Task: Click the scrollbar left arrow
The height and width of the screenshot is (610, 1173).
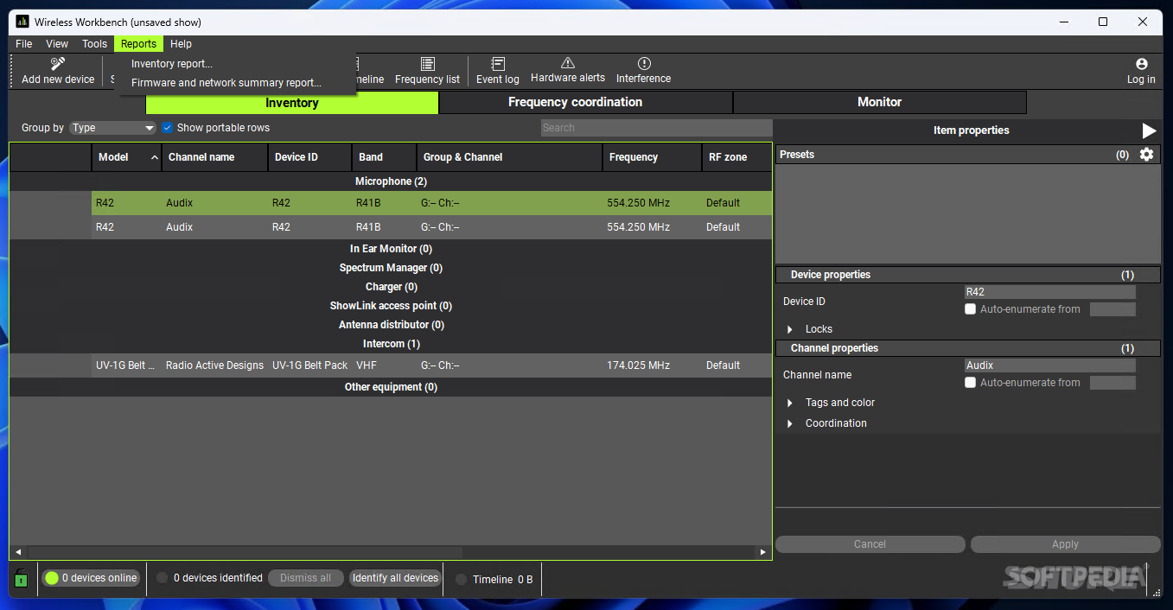Action: [x=18, y=552]
